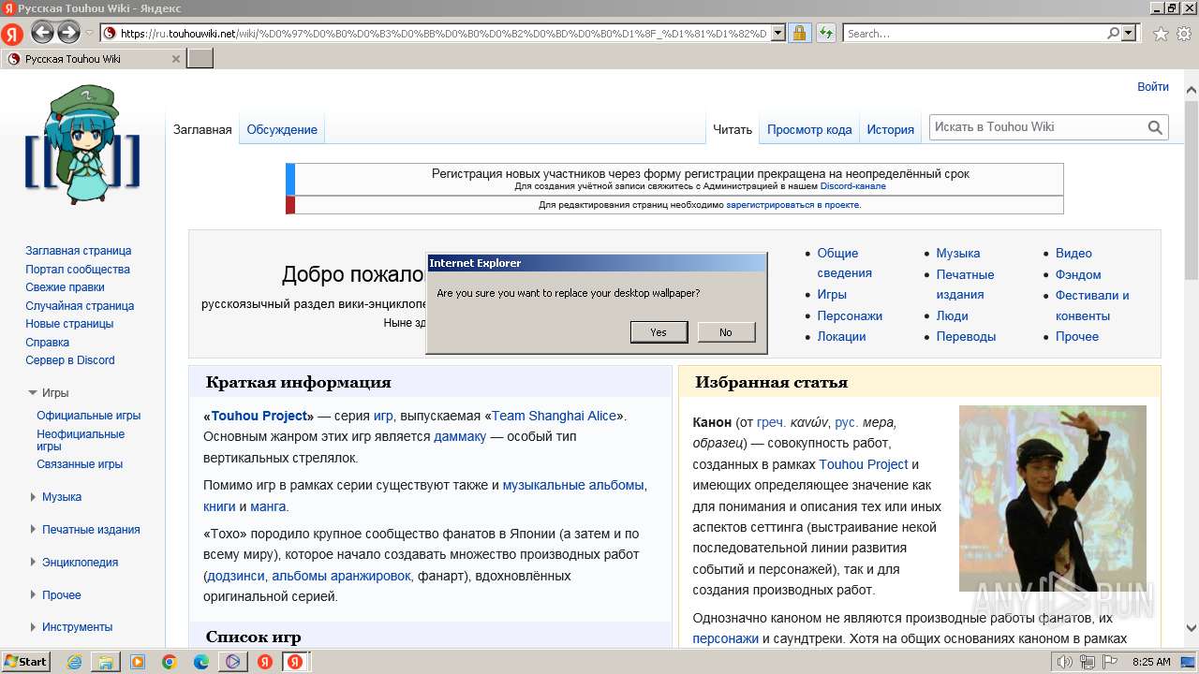Open a new blank browser tab
This screenshot has width=1199, height=674.
click(x=200, y=59)
